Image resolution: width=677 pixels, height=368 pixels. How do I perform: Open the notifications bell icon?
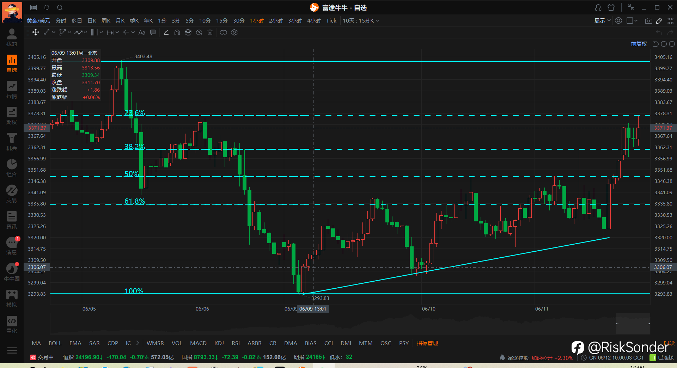(47, 7)
